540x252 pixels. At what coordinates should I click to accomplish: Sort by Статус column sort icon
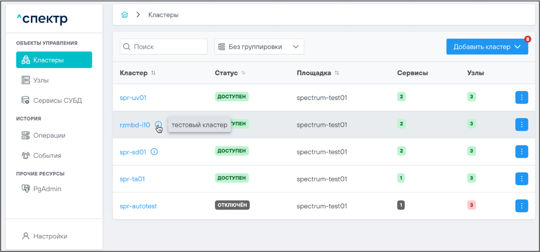[244, 73]
